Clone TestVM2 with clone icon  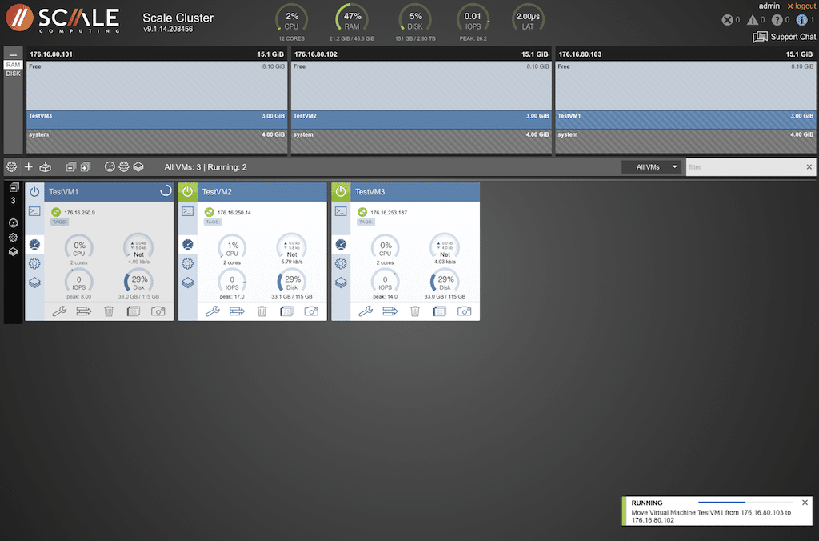(287, 311)
